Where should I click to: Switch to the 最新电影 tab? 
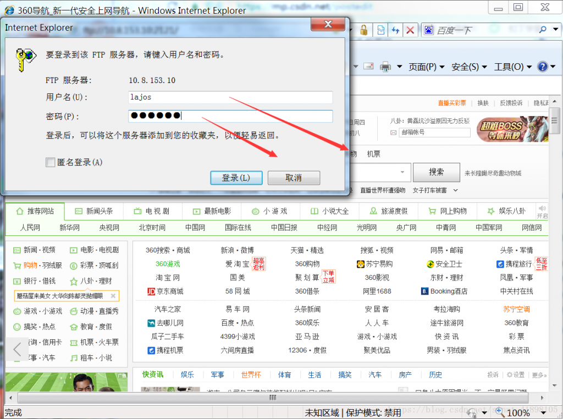(x=212, y=211)
